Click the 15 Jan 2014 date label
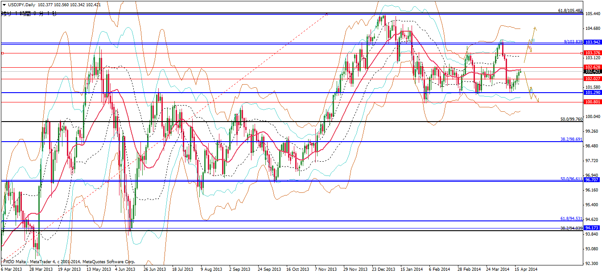 click(412, 269)
